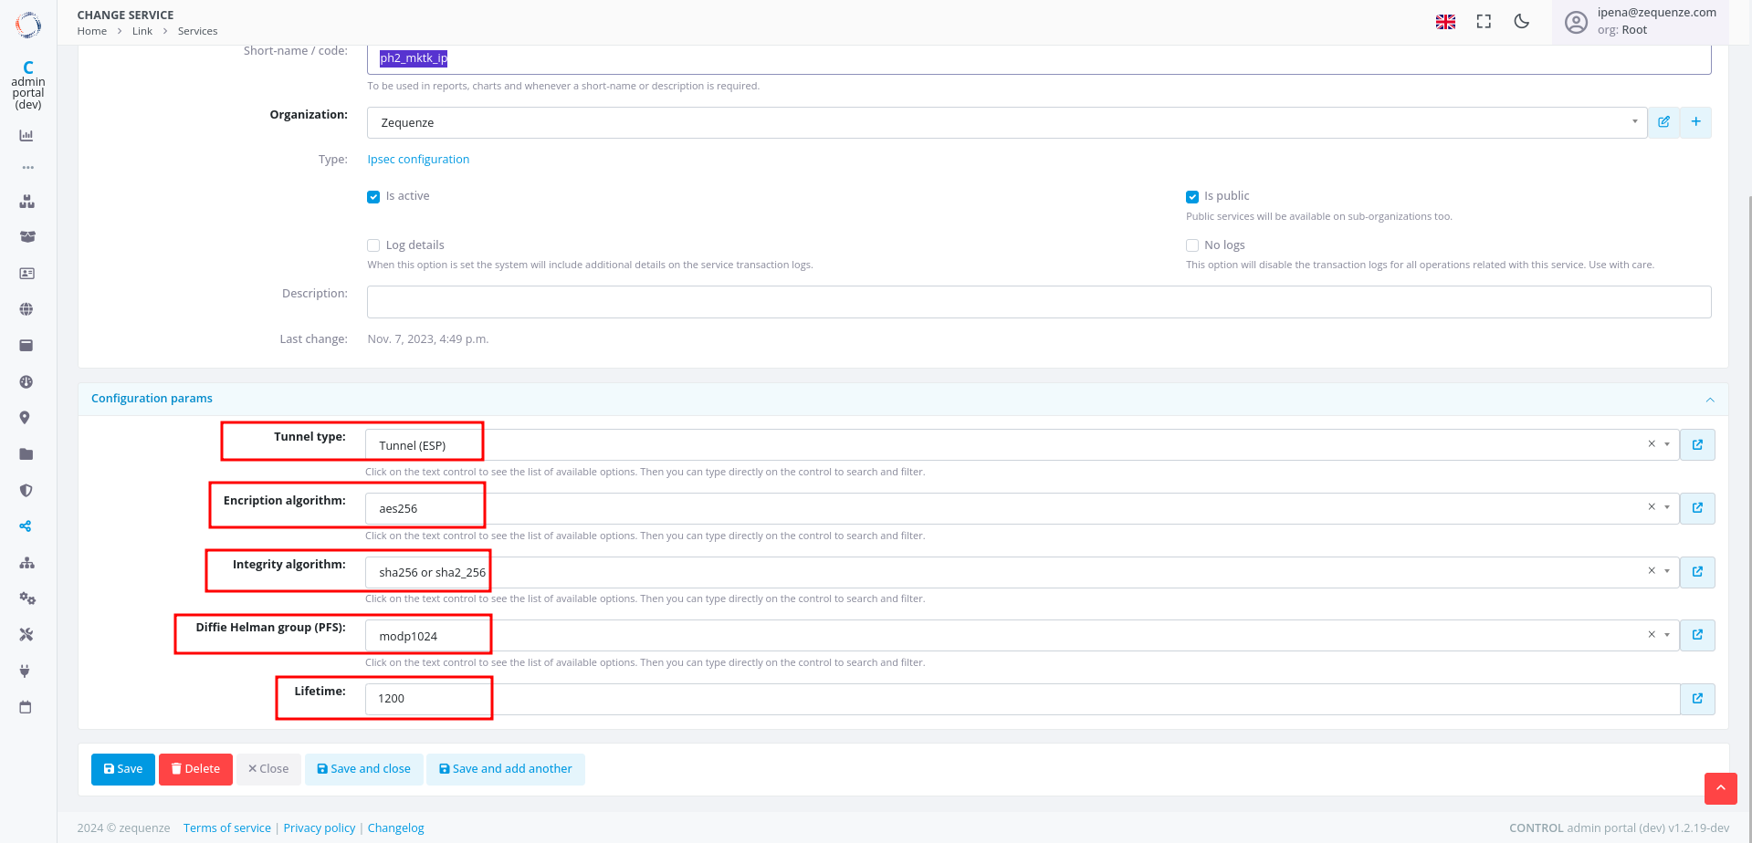Viewport: 1752px width, 843px height.
Task: Enable the Log details checkbox
Action: [x=373, y=245]
